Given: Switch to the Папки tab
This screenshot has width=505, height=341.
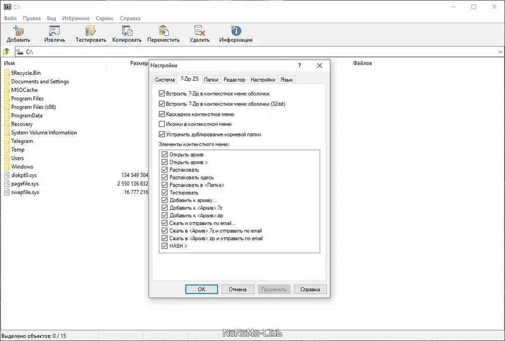Looking at the screenshot, I should (x=211, y=80).
